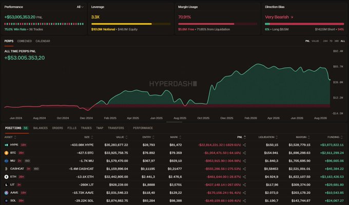Share the LIT position PNL
This screenshot has height=205, width=349.
click(244, 185)
